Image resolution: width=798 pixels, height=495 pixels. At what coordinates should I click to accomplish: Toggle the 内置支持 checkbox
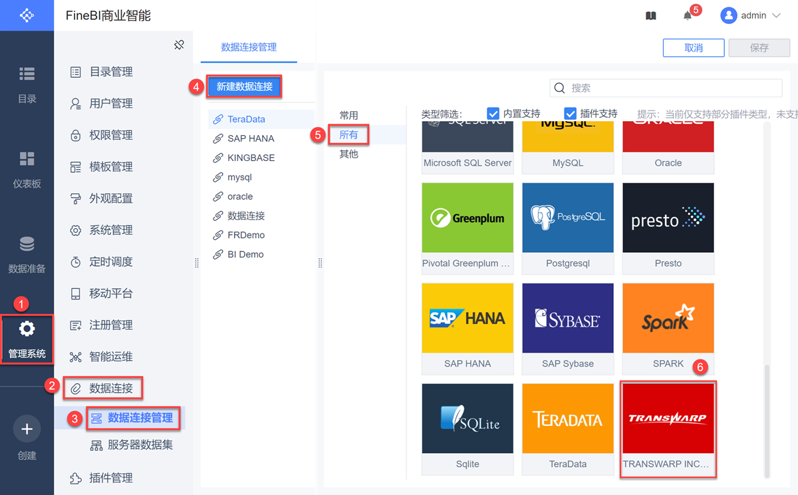click(493, 113)
